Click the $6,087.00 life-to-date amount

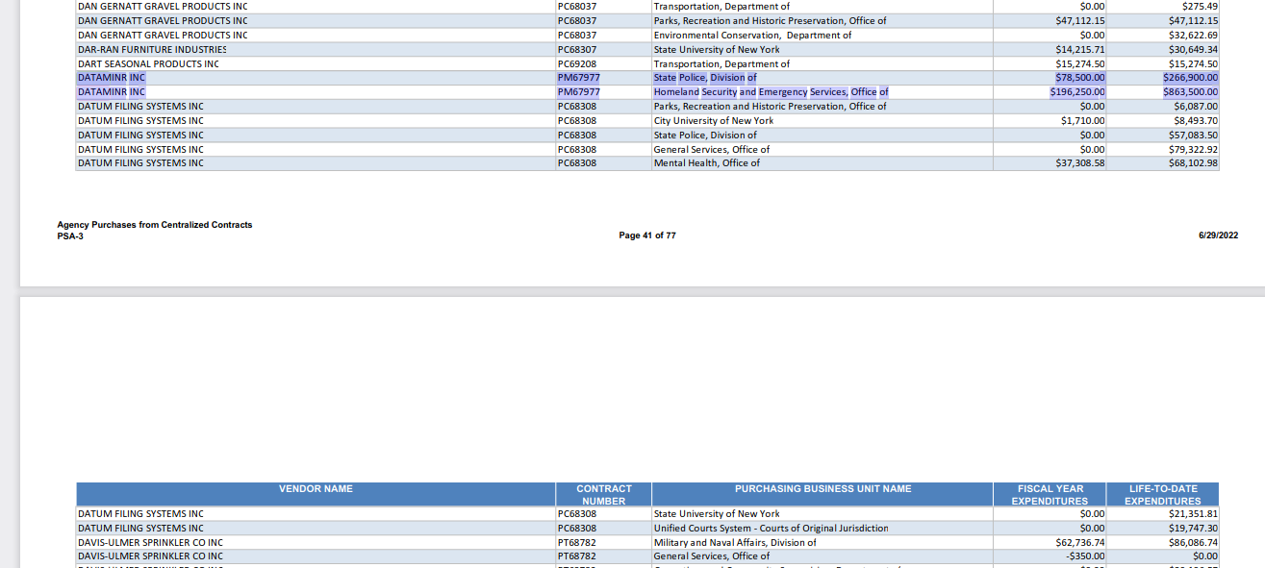tap(1196, 107)
